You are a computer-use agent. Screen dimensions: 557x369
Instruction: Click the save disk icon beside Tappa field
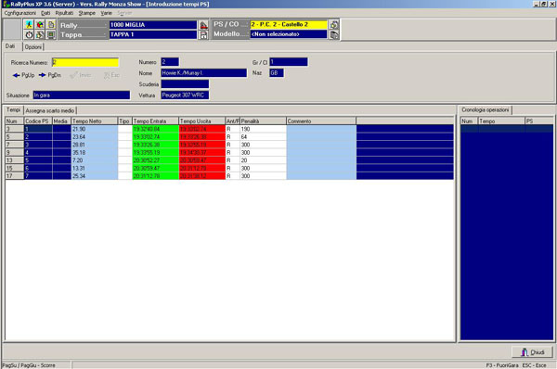point(203,35)
